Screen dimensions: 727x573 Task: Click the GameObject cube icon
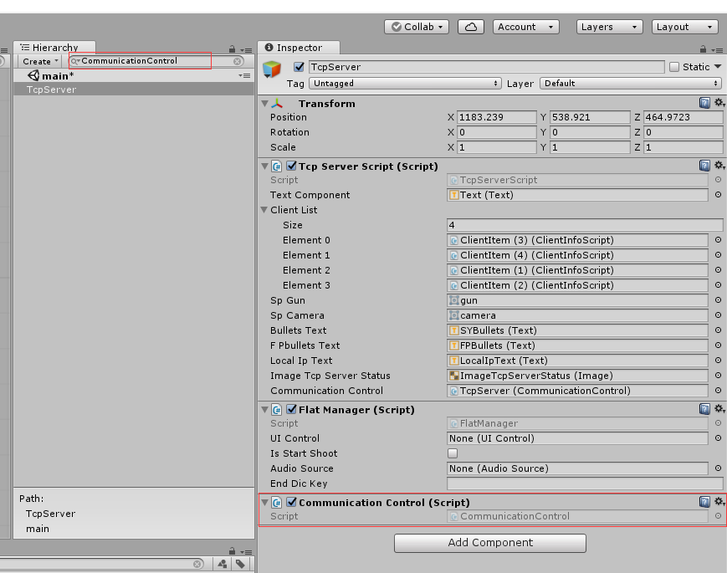click(x=272, y=69)
